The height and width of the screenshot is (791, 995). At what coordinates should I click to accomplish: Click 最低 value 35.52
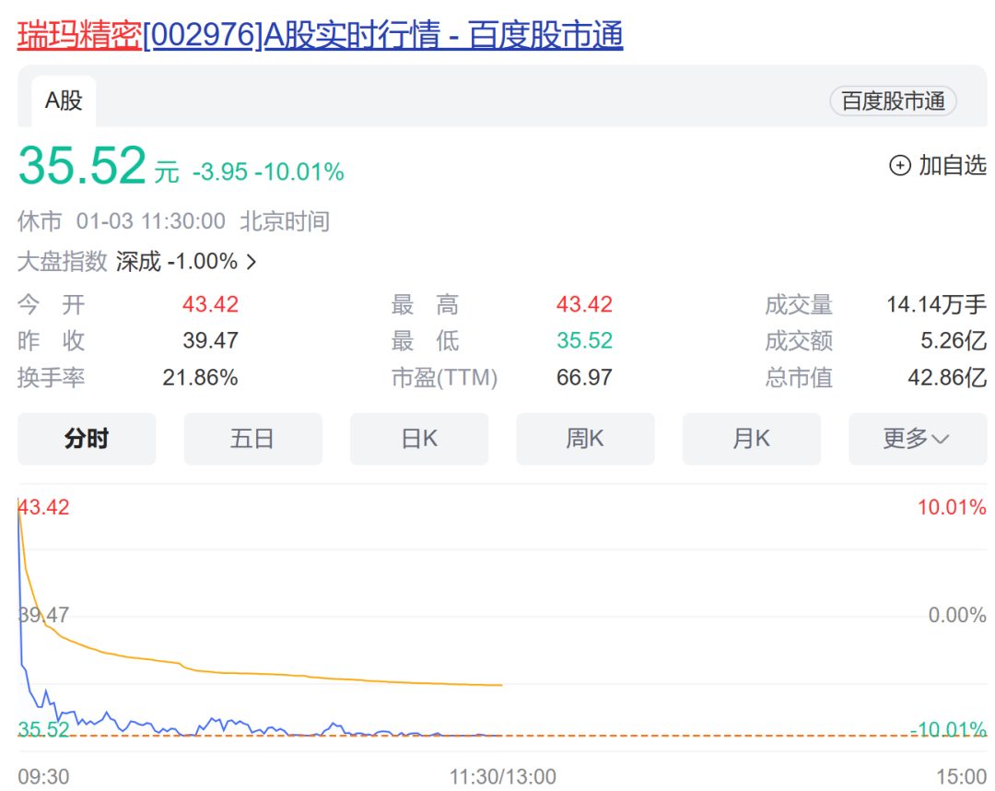pyautogui.click(x=584, y=341)
